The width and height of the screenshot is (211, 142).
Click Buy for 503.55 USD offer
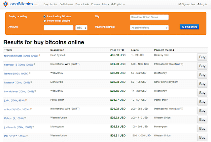pos(202,93)
